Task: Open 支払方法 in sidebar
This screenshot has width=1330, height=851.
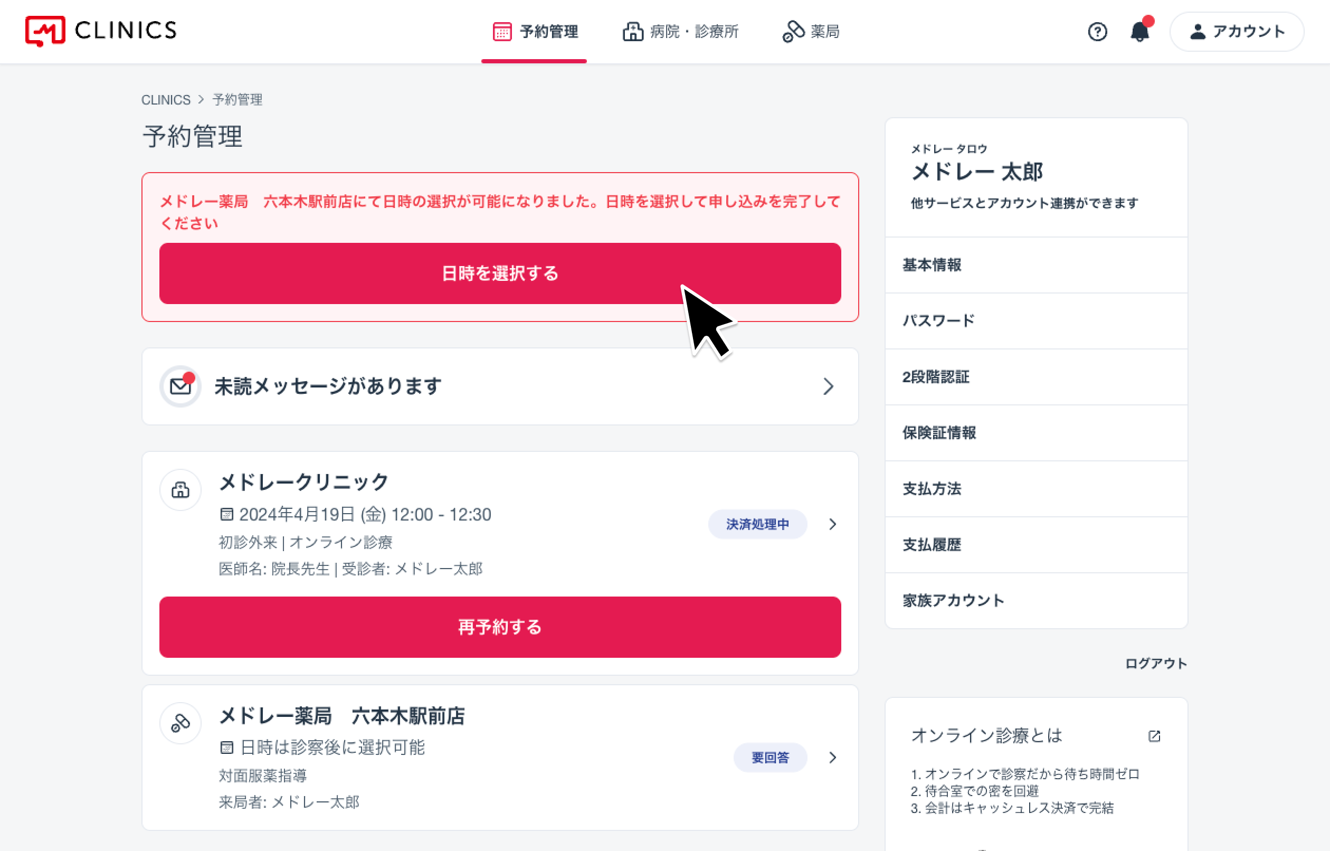Action: coord(1036,489)
